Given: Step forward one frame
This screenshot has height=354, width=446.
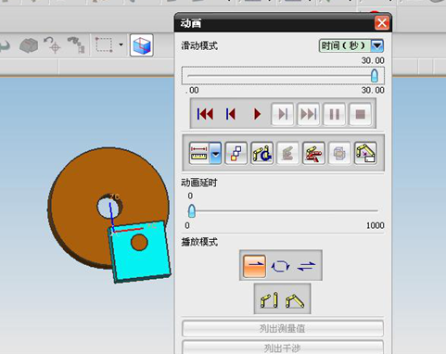Looking at the screenshot, I should tap(283, 114).
